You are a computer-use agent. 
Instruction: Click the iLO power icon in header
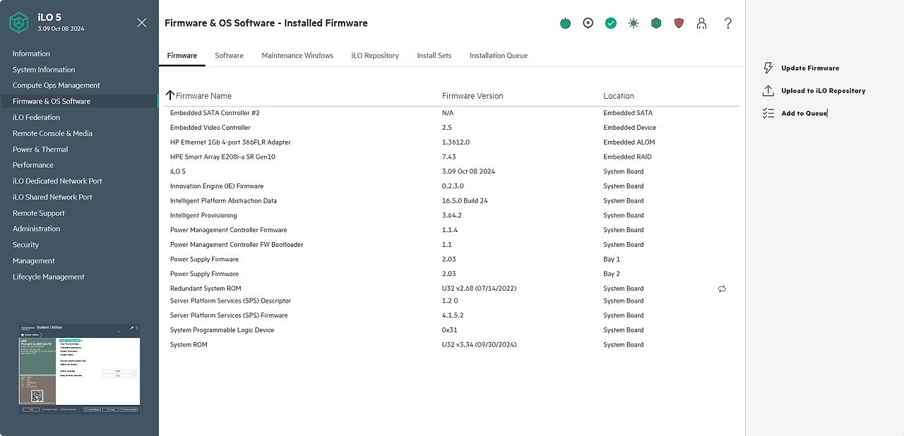(565, 23)
